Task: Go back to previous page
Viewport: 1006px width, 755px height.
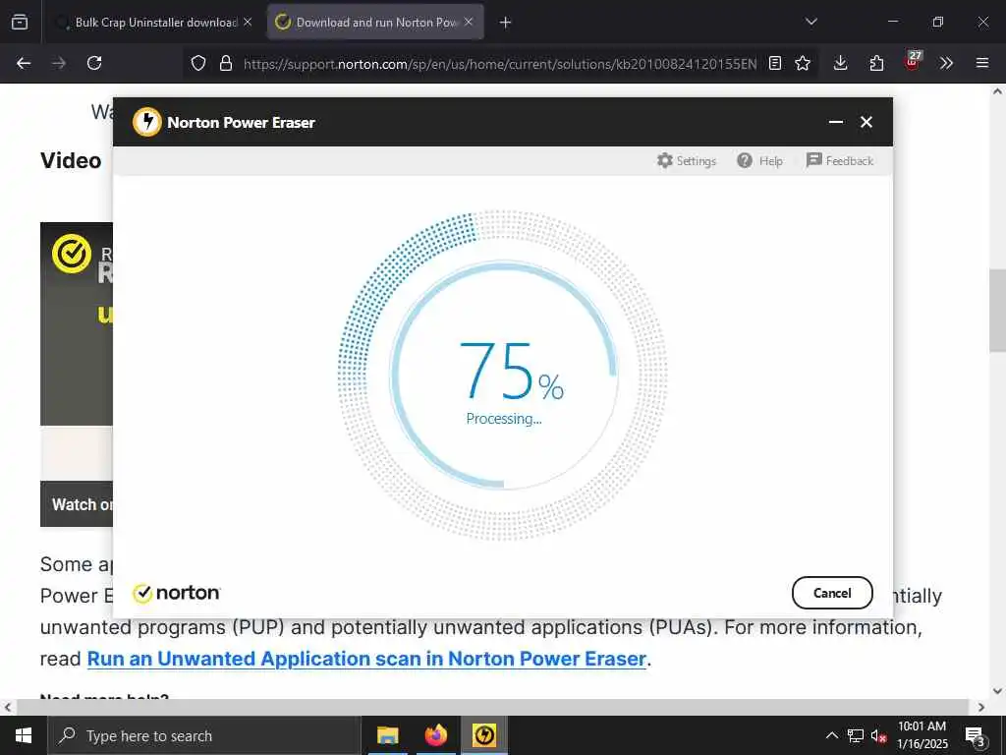Action: (x=24, y=63)
